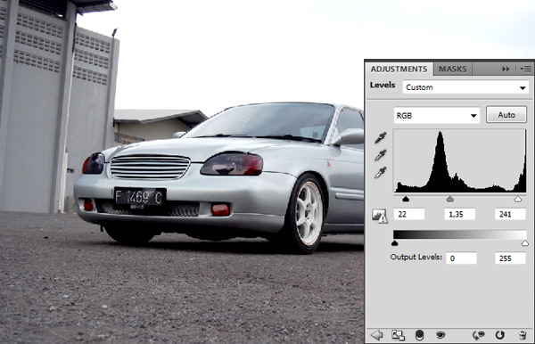Click the midtone gamma input slider
535x344 pixels.
(x=450, y=199)
